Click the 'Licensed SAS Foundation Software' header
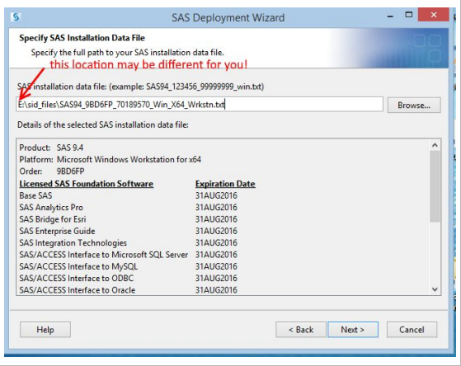The height and width of the screenshot is (366, 461). (86, 184)
